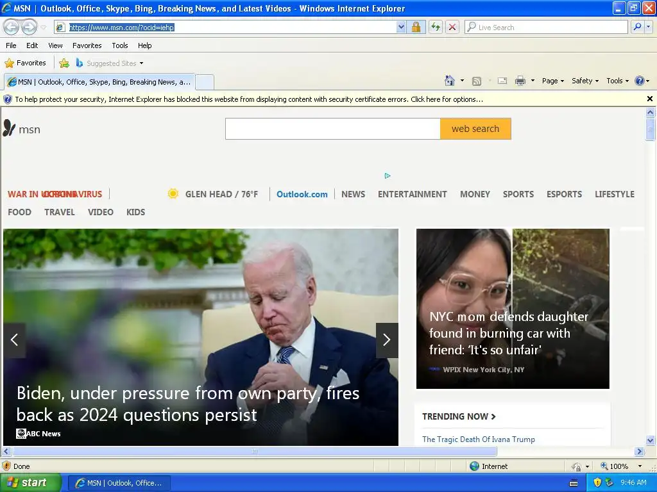Viewport: 657px width, 492px height.
Task: Expand Home button options arrow
Action: pos(462,81)
